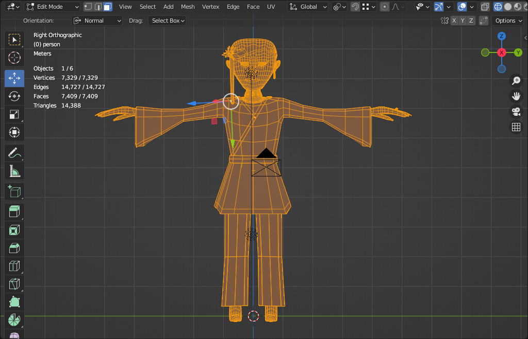Toggle the camera view icon
Image resolution: width=528 pixels, height=339 pixels.
[x=516, y=112]
